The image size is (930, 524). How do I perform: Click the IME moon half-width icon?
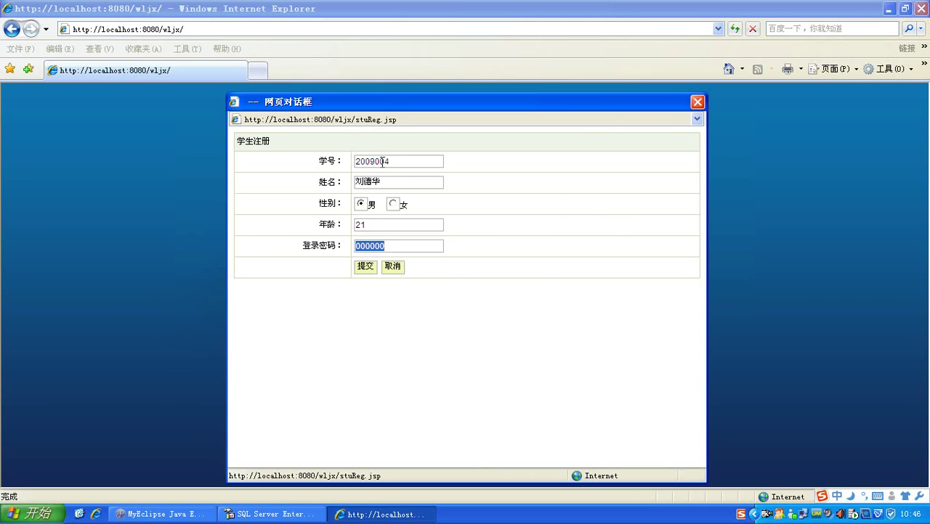851,496
